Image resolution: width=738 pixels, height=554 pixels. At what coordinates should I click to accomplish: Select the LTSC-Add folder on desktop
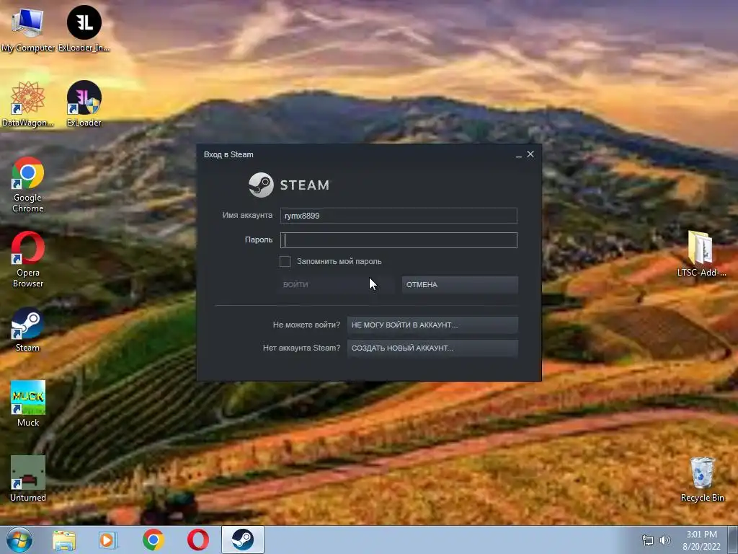[701, 254]
